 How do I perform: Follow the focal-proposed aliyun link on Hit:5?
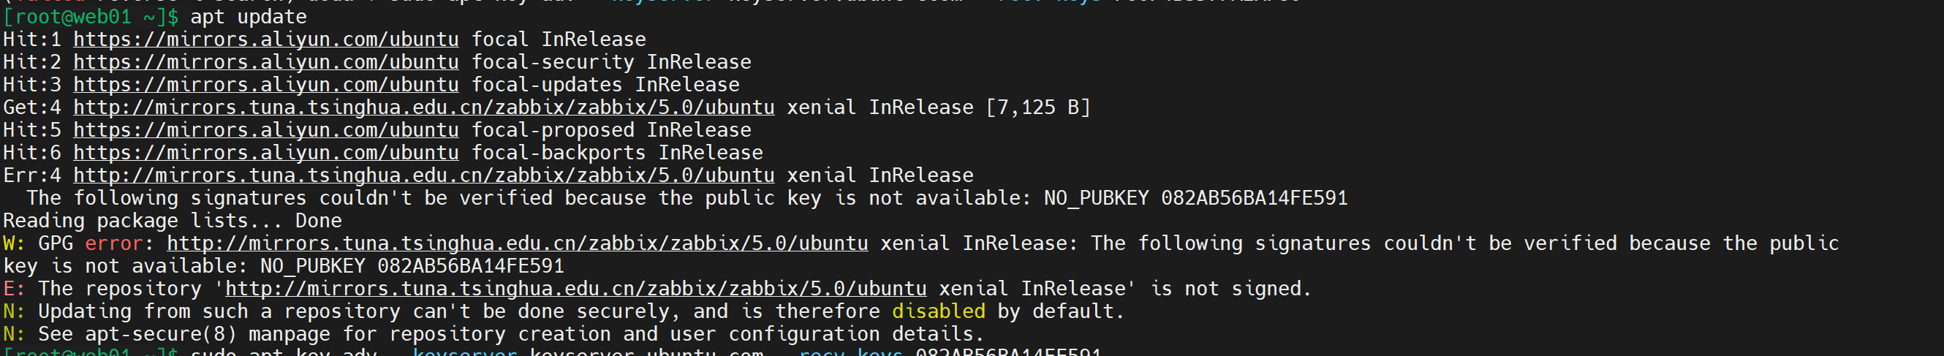pyautogui.click(x=265, y=129)
